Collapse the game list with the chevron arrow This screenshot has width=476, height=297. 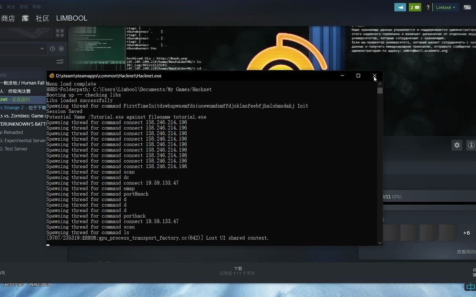pyautogui.click(x=42, y=48)
